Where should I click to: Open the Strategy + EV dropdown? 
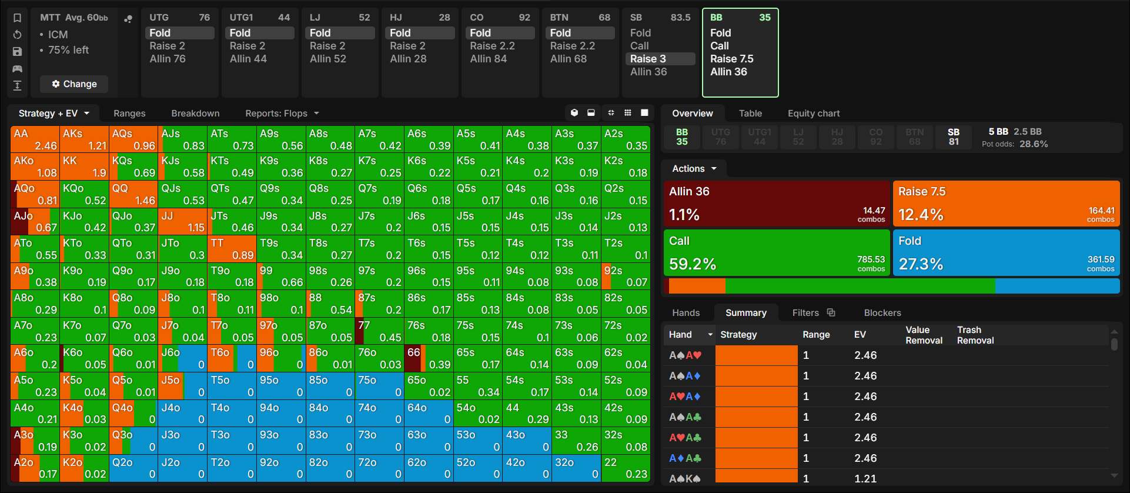pos(54,114)
